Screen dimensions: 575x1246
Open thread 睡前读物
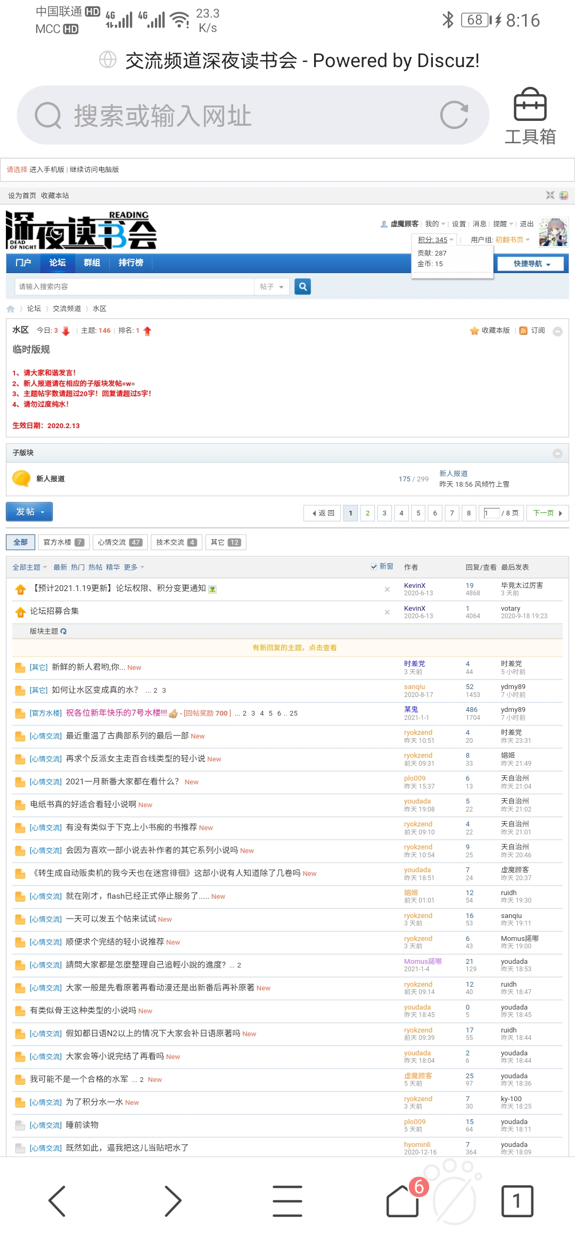(82, 1125)
